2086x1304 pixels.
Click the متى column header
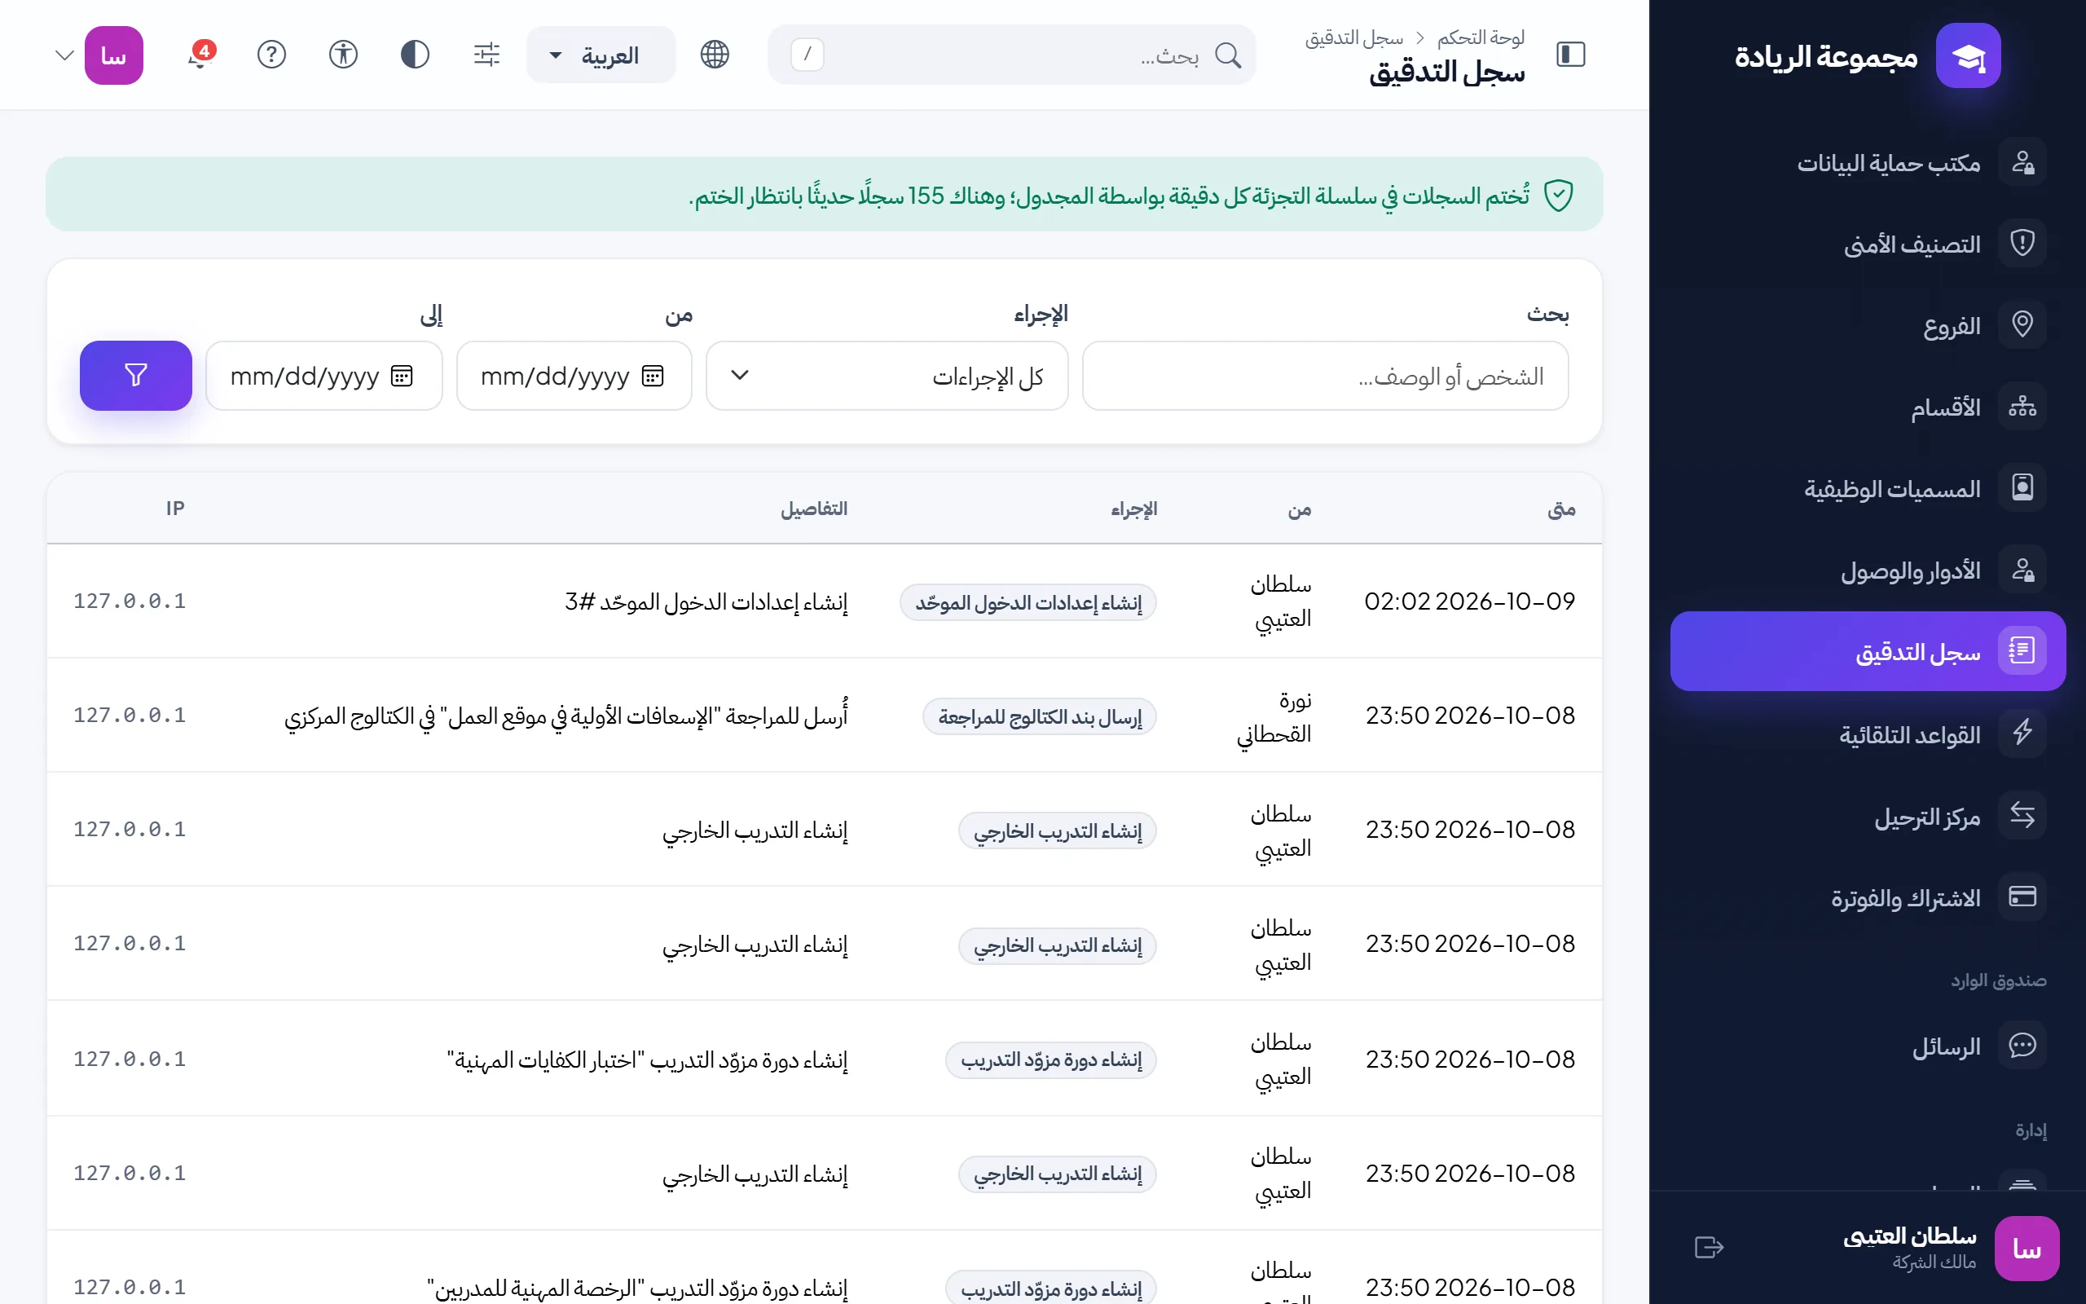(1561, 509)
